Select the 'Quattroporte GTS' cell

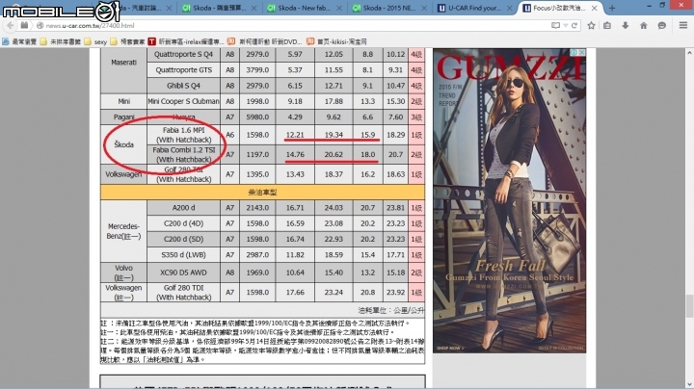click(183, 70)
